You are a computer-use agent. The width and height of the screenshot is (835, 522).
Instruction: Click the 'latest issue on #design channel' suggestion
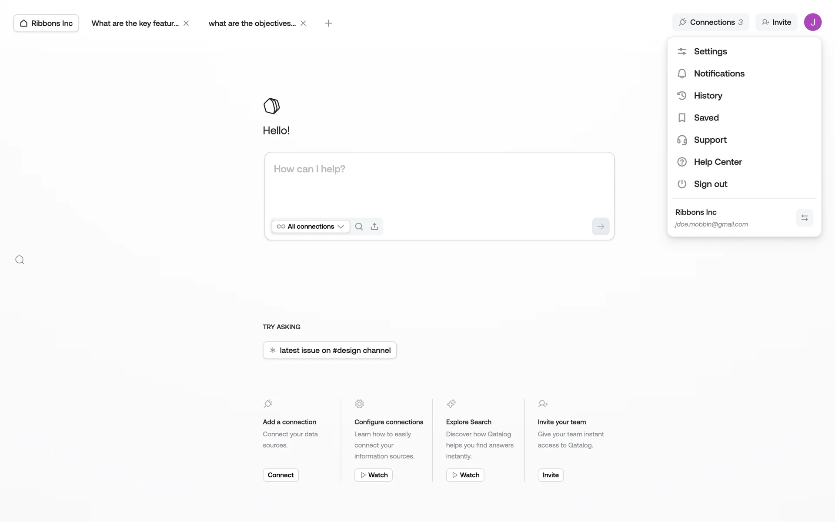(330, 351)
